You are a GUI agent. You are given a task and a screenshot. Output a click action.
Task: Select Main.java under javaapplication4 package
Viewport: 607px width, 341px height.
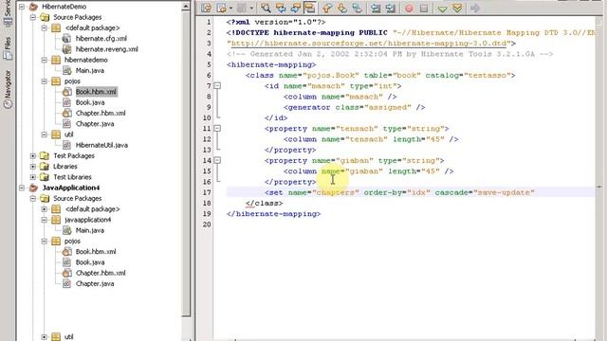pos(90,230)
